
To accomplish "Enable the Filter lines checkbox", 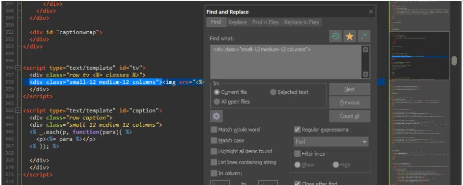I will (298, 154).
